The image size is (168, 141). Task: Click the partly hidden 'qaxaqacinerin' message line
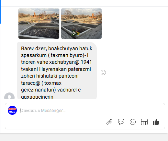(37, 97)
